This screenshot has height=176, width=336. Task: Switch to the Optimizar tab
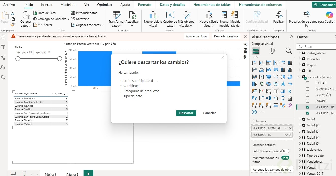(105, 5)
